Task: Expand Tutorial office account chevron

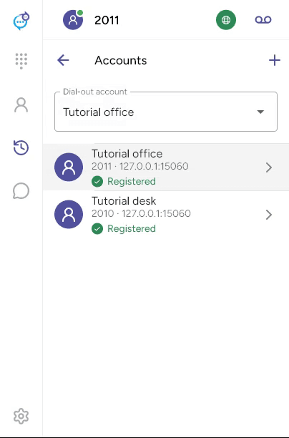Action: click(269, 167)
